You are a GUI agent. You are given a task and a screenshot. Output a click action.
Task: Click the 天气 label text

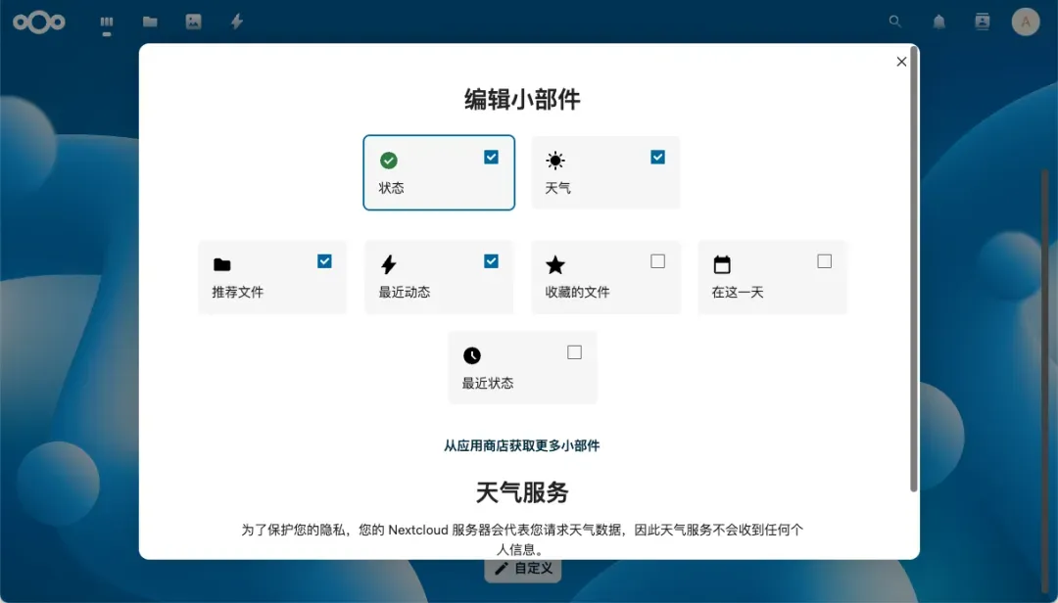tap(558, 188)
